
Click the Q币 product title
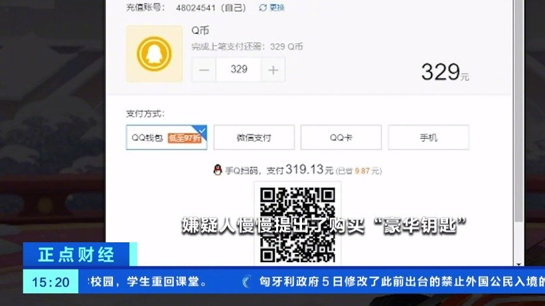pyautogui.click(x=200, y=31)
